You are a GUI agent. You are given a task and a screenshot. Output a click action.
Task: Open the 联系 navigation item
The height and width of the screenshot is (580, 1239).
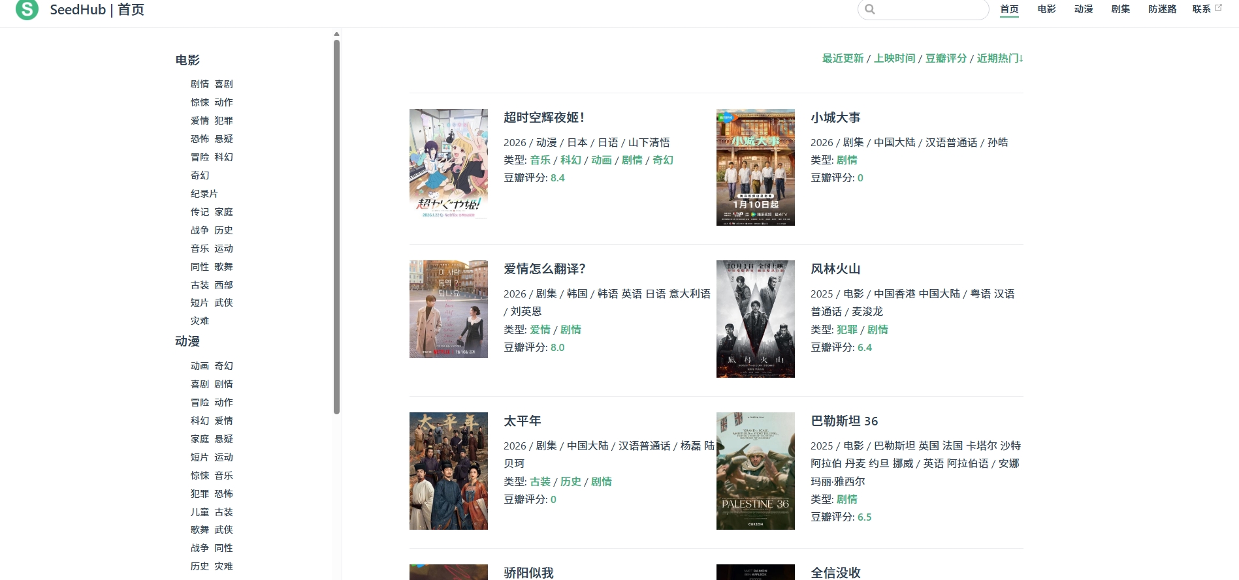coord(1202,9)
